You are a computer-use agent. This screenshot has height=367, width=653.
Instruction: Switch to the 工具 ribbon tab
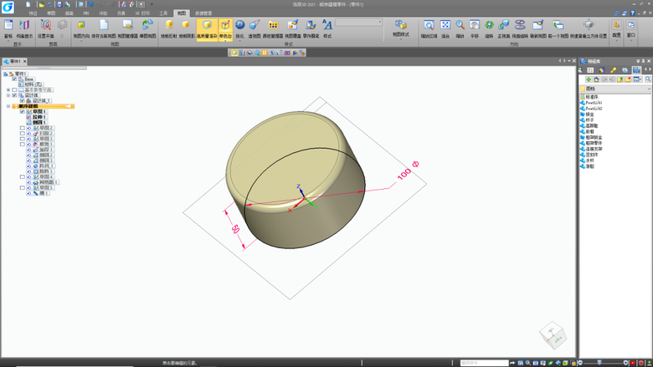(x=163, y=13)
